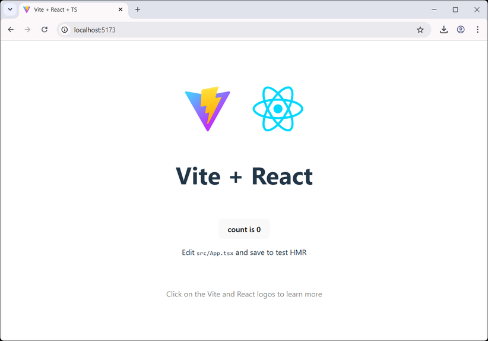Select the Vite + React + TS tab
The image size is (488, 341).
(x=74, y=10)
